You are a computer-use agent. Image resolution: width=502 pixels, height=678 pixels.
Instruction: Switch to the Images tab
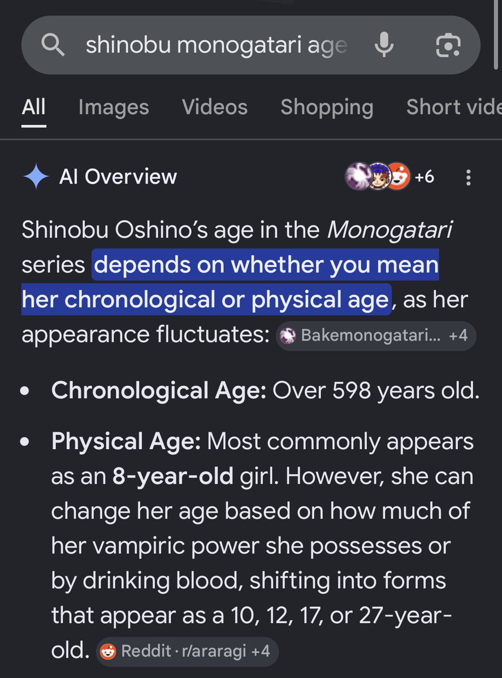114,107
